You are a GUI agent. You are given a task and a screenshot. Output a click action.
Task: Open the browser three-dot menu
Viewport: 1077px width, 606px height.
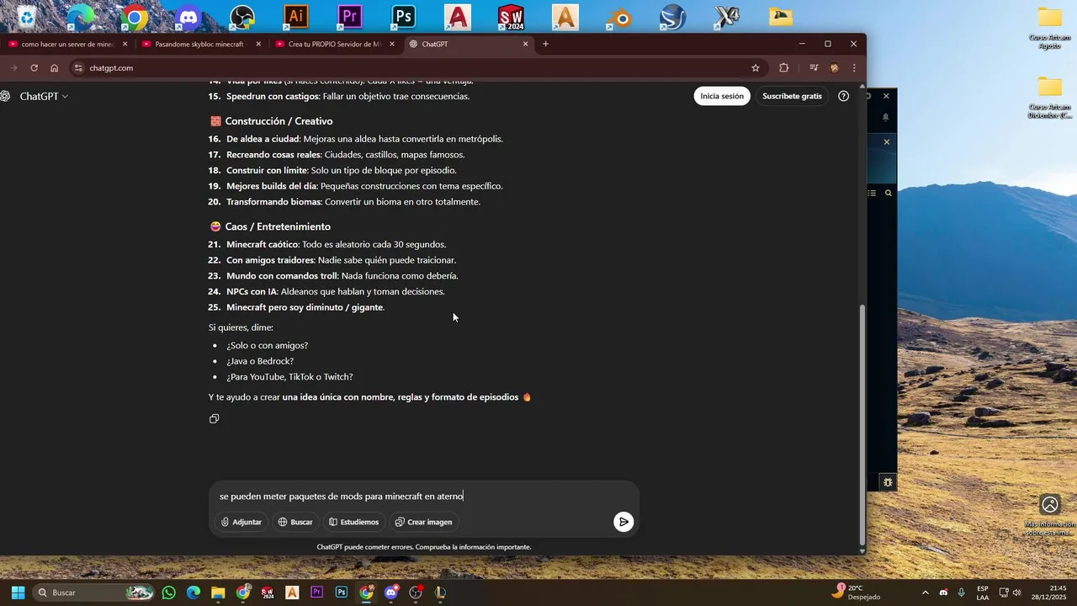coord(854,68)
